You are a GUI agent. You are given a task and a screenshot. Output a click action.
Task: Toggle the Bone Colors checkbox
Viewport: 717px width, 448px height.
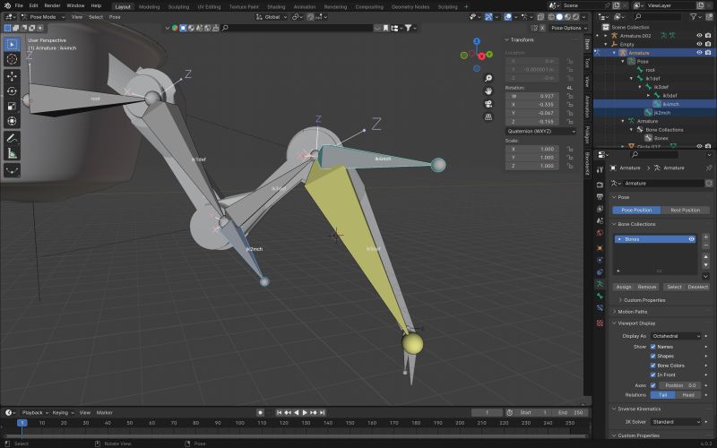pyautogui.click(x=653, y=366)
